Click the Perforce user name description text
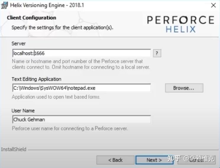The image size is (220, 168). [x=70, y=129]
